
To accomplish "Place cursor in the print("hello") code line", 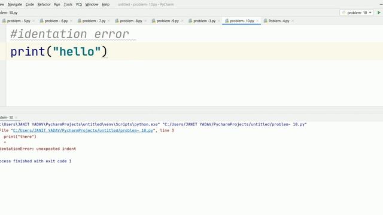I will pyautogui.click(x=59, y=52).
